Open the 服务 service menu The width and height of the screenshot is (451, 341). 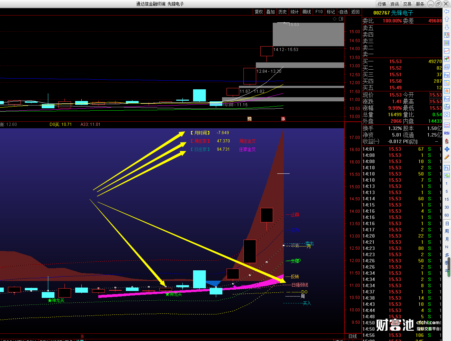coord(420,4)
